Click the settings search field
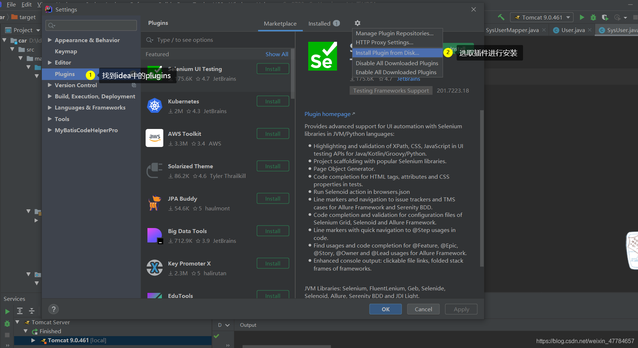Screen dimensions: 638x348 [x=91, y=25]
